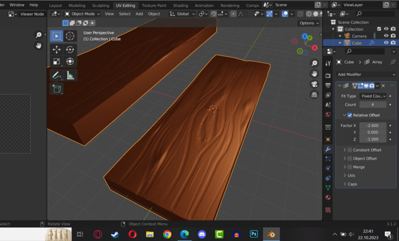This screenshot has width=399, height=241.
Task: Open the Options button in viewport
Action: (x=309, y=23)
